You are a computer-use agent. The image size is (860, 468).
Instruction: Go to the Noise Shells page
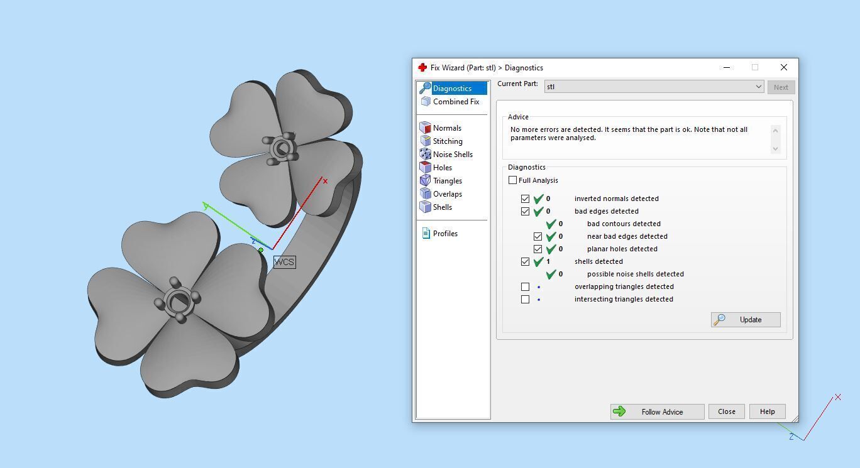453,154
